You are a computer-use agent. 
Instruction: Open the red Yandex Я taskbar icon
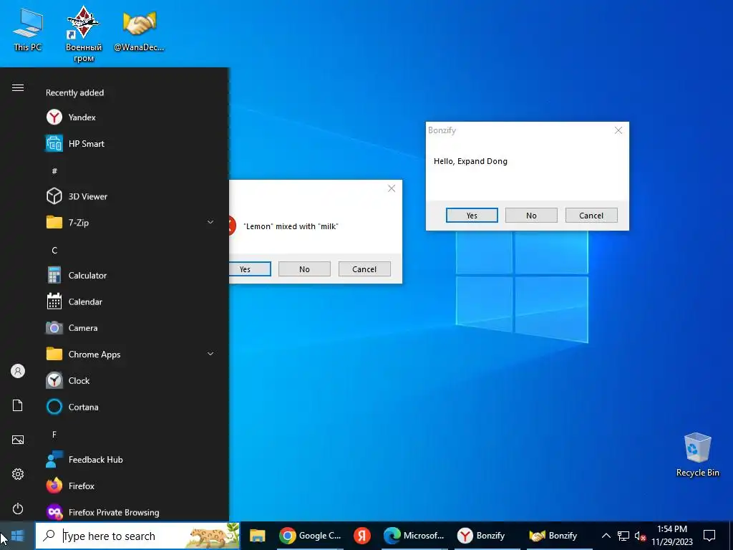click(x=361, y=536)
